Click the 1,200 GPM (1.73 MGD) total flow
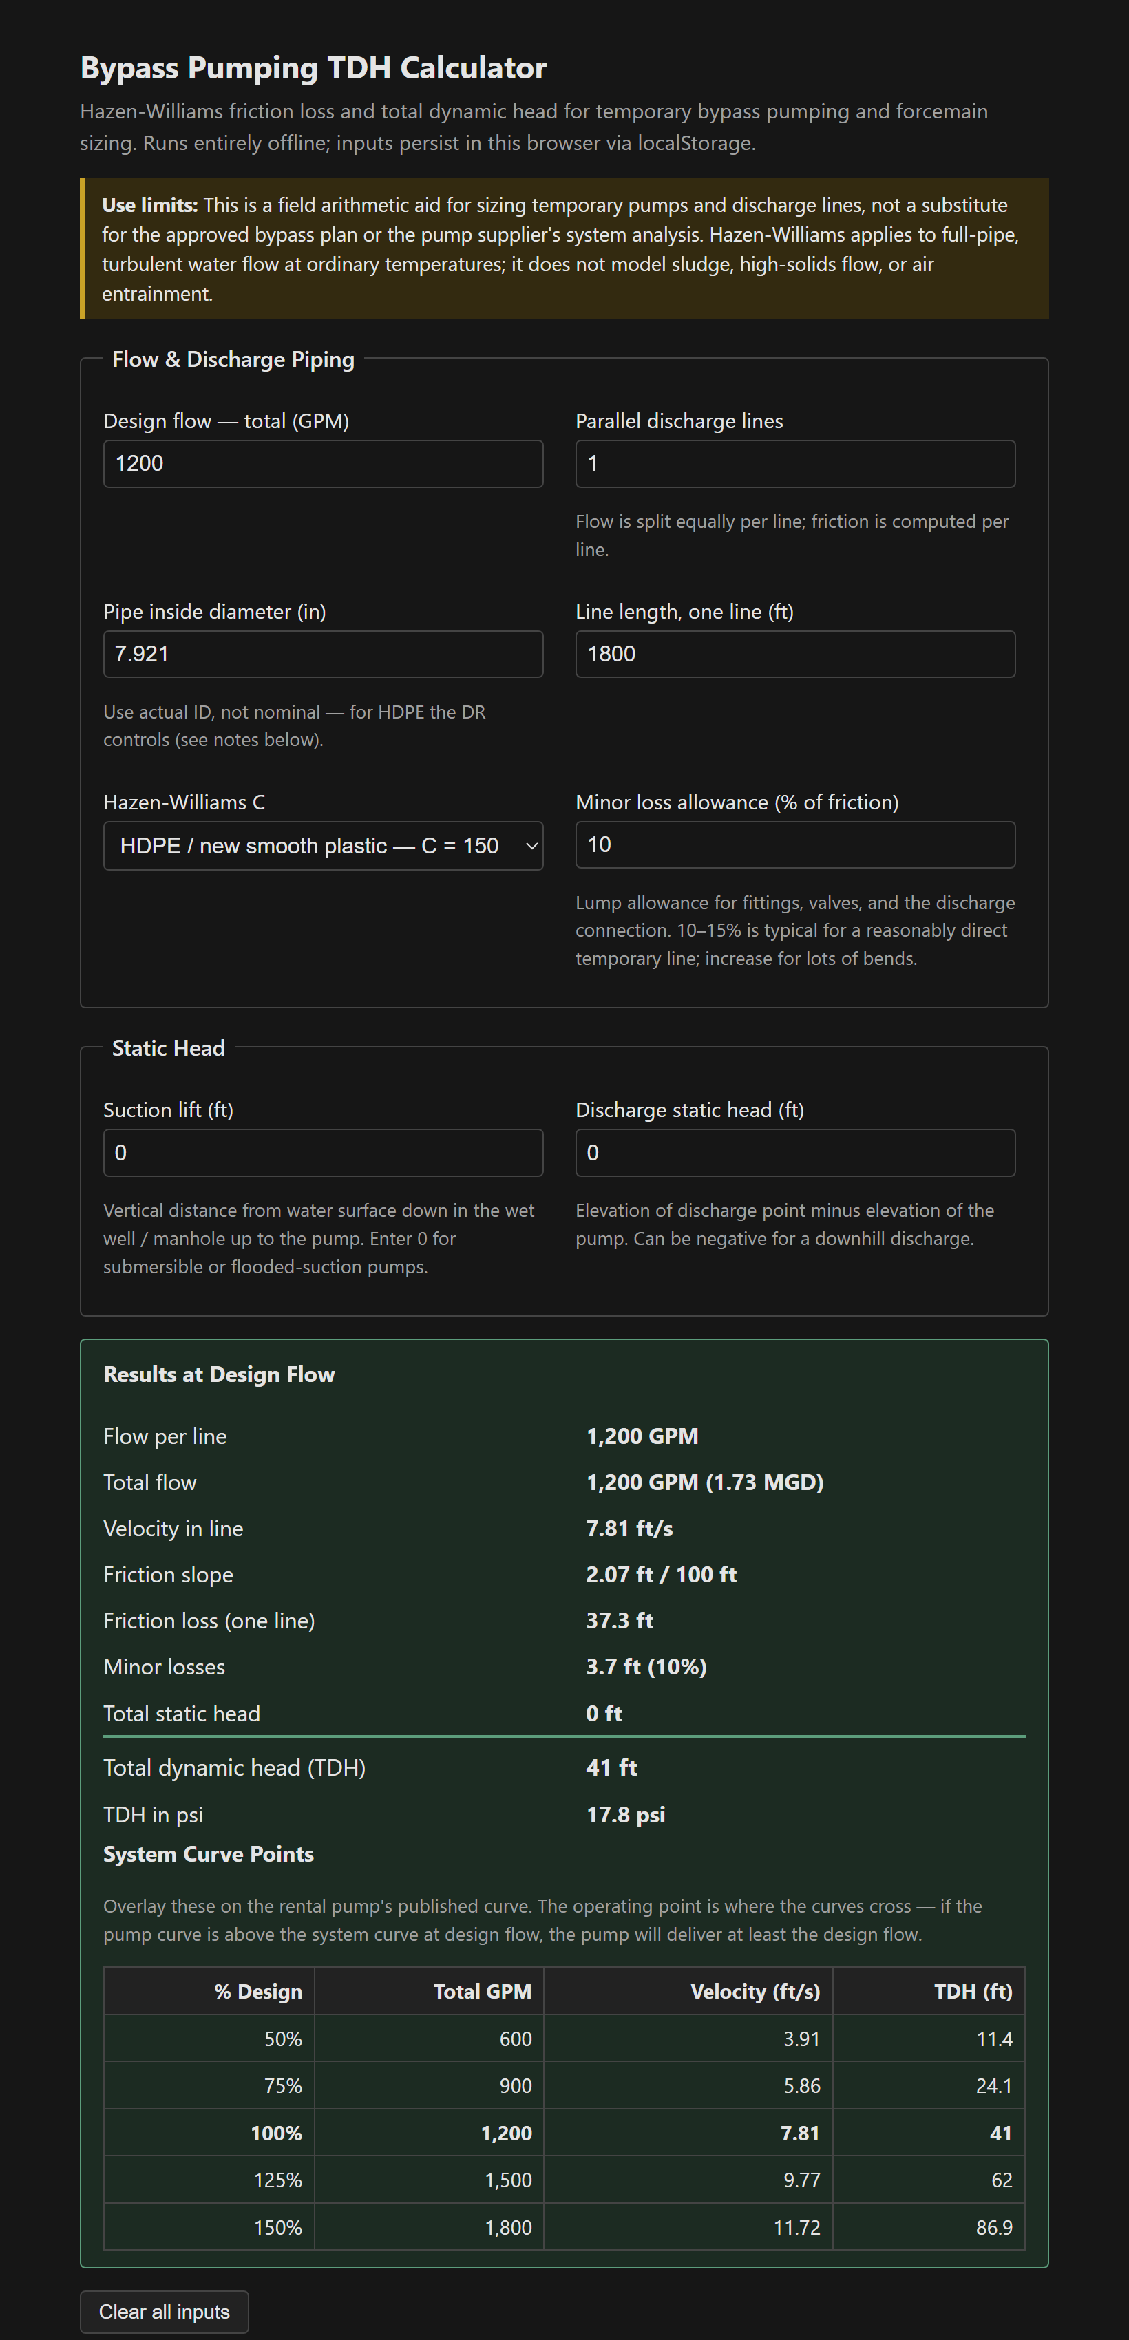The width and height of the screenshot is (1129, 2340). click(x=705, y=1482)
